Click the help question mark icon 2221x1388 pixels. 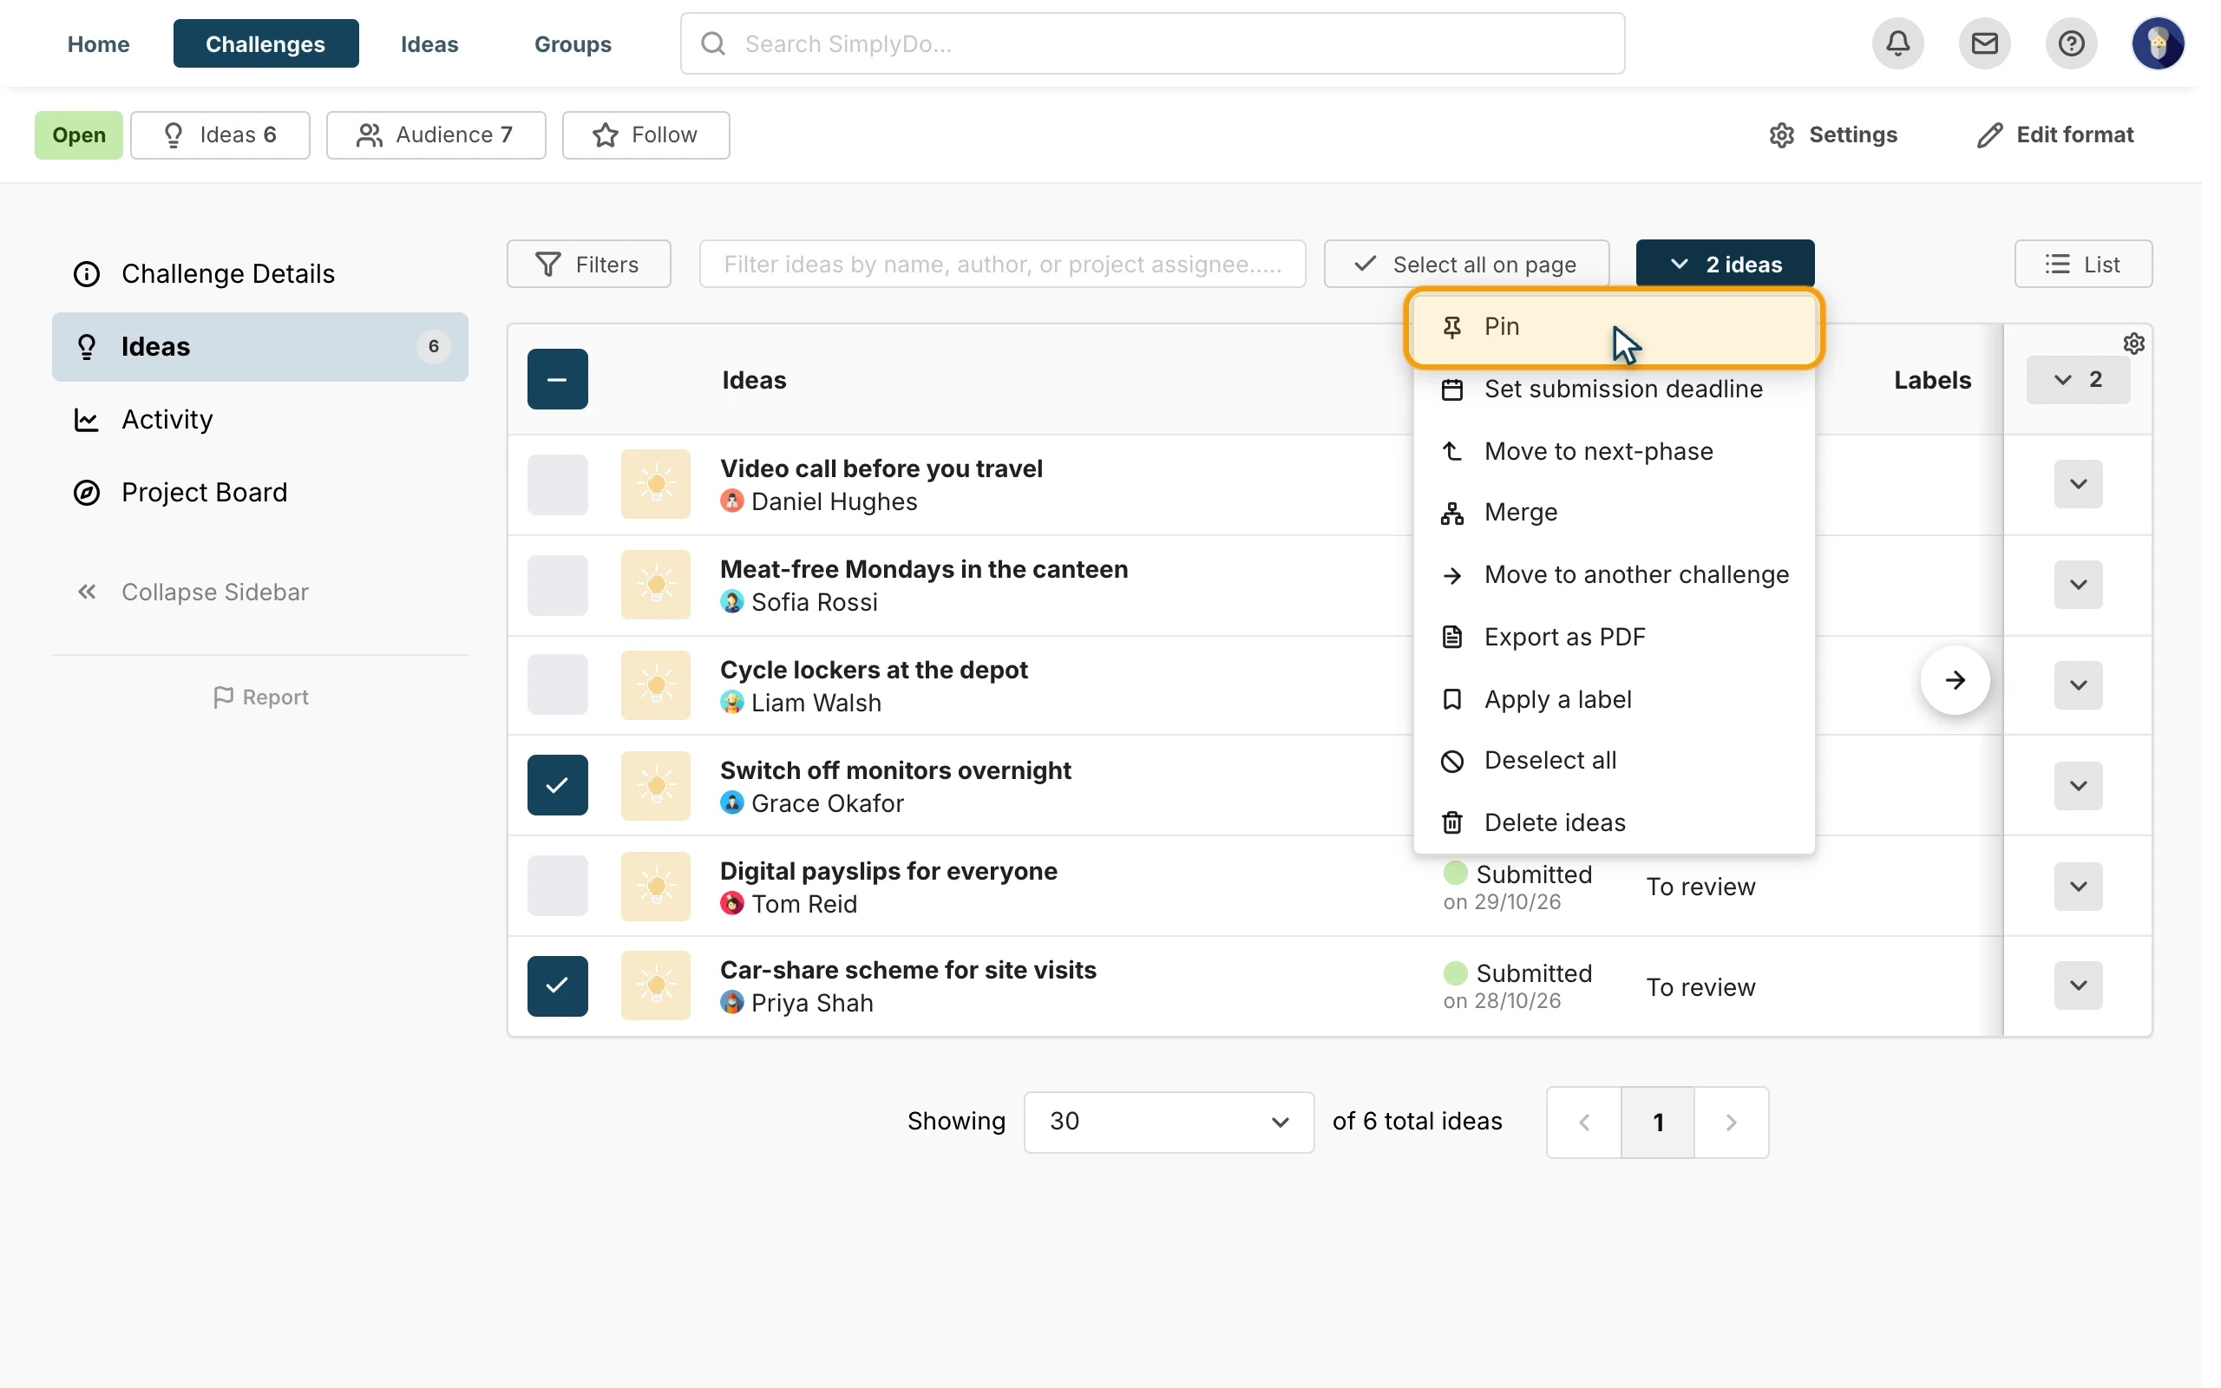(2071, 43)
